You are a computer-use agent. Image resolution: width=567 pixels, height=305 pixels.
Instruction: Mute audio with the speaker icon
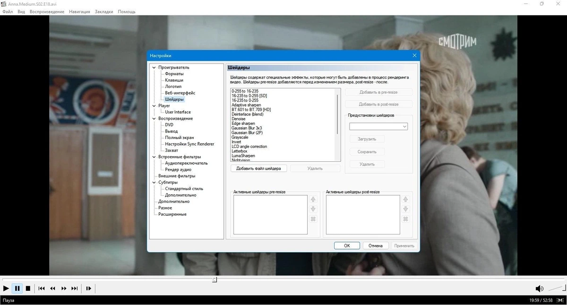[x=539, y=288]
